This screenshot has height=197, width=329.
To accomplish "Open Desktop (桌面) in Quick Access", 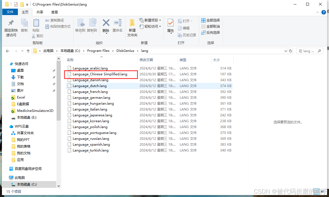I will [x=20, y=70].
